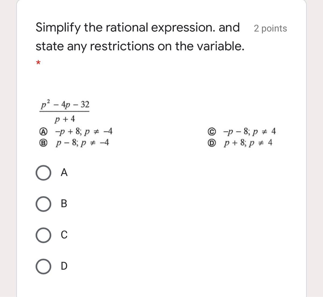The height and width of the screenshot is (297, 323).
Task: Click the letter A label beside radio
Action: 64,172
